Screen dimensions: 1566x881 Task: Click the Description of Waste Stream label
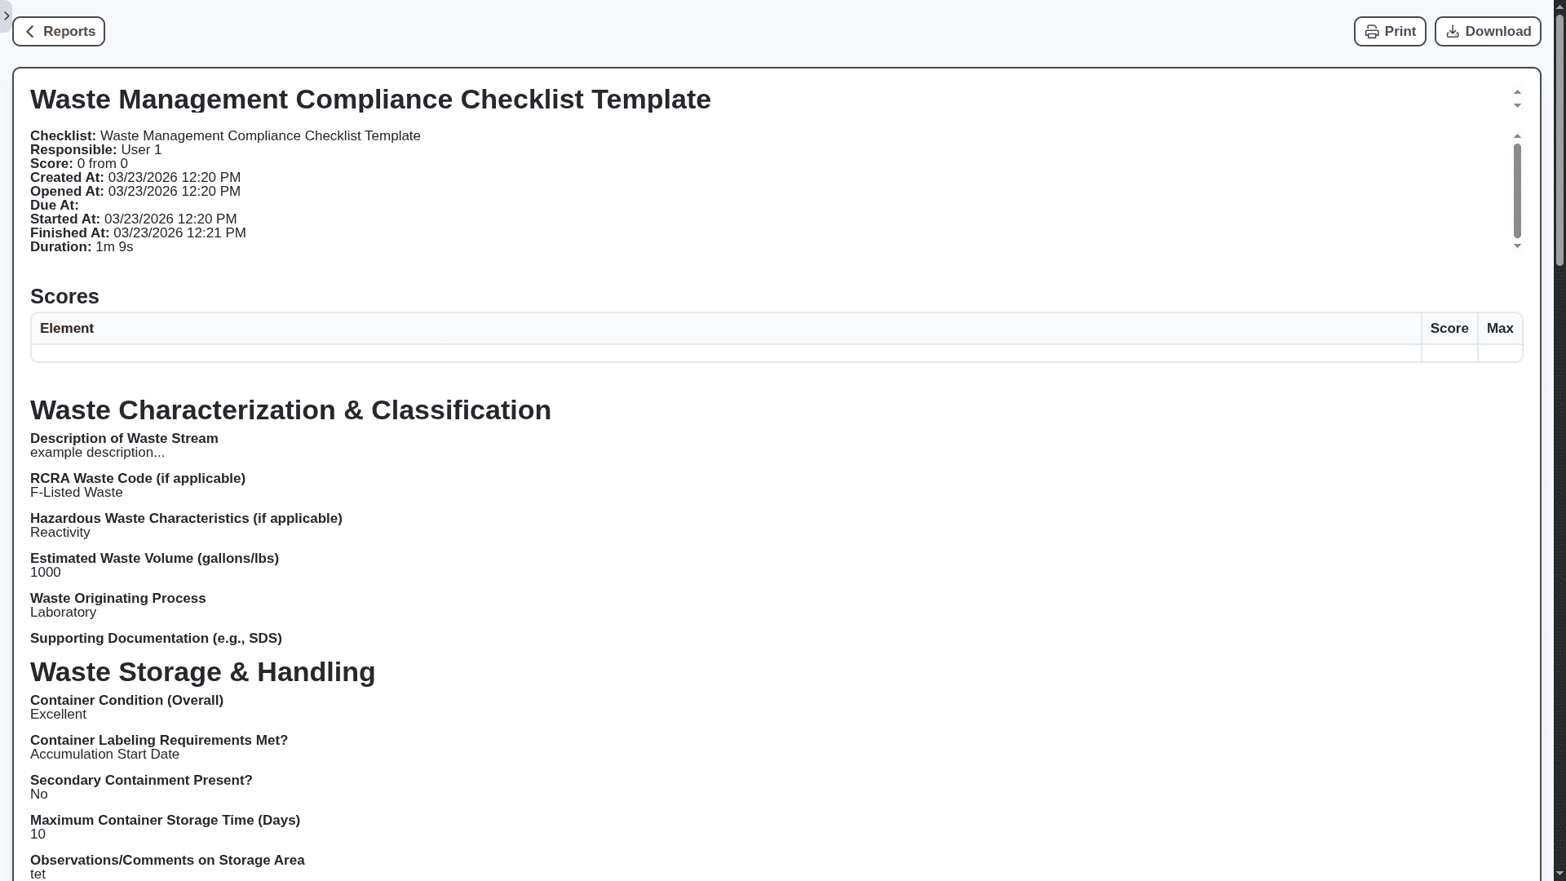click(x=124, y=439)
